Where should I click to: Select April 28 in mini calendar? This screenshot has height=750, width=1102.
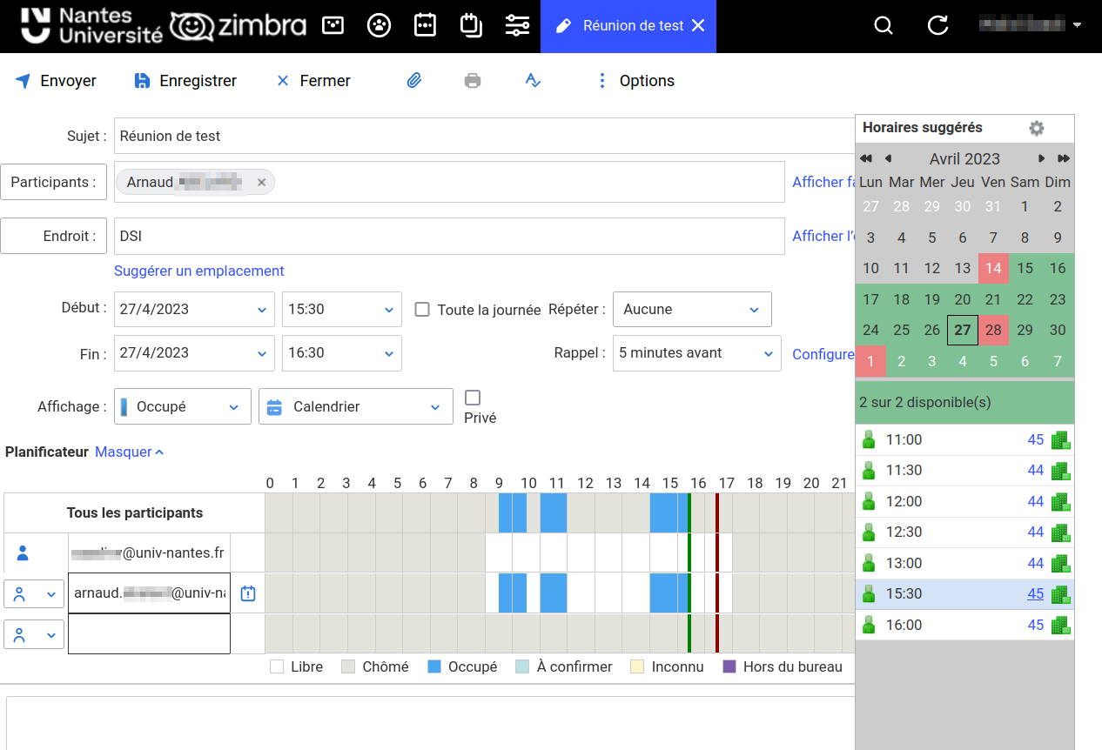coord(993,331)
